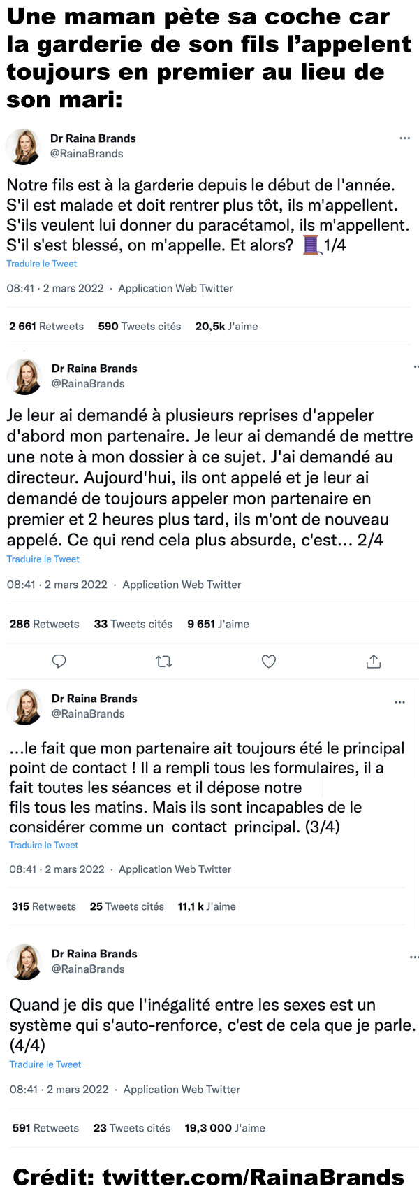419x1198 pixels.
Task: Click "Traduire le Tweet" under the 3/4 tweet
Action: (x=44, y=845)
